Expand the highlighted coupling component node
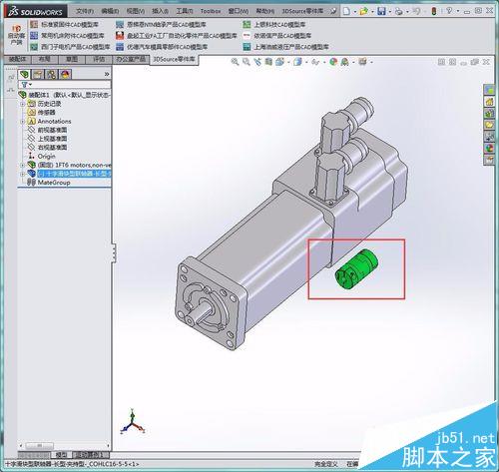This screenshot has width=499, height=472. (23, 174)
